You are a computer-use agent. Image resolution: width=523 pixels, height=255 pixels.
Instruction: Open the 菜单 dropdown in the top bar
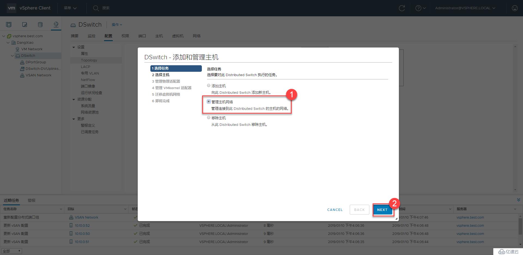click(x=70, y=8)
